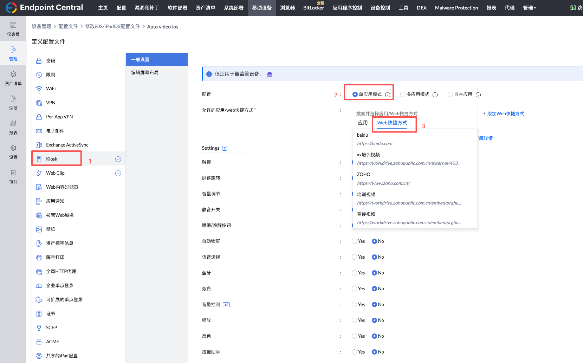Screen dimensions: 583x363
Task: Click the 添加Web快捷方式 link
Action: [503, 114]
